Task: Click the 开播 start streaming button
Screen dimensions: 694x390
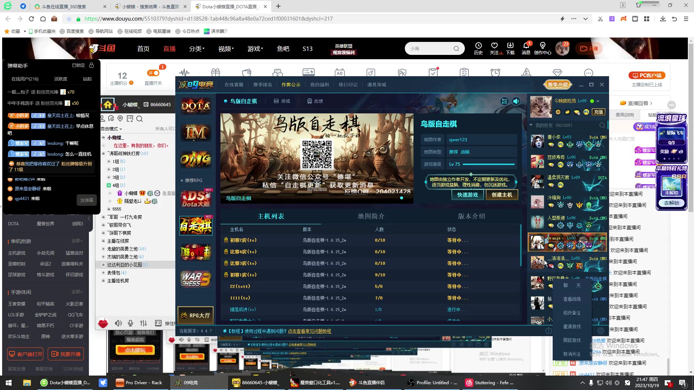Action: (x=589, y=48)
